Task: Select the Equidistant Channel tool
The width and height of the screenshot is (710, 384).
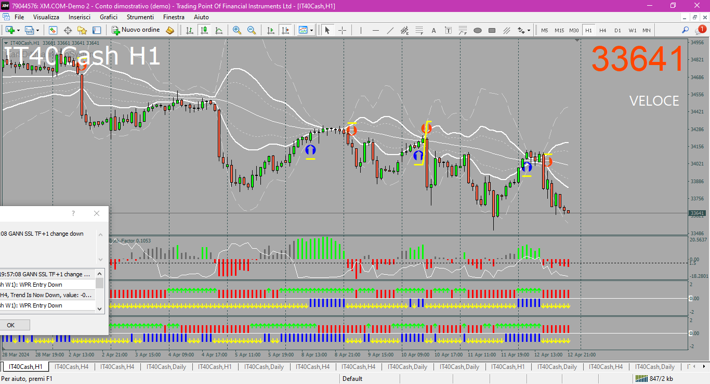Action: click(x=405, y=30)
